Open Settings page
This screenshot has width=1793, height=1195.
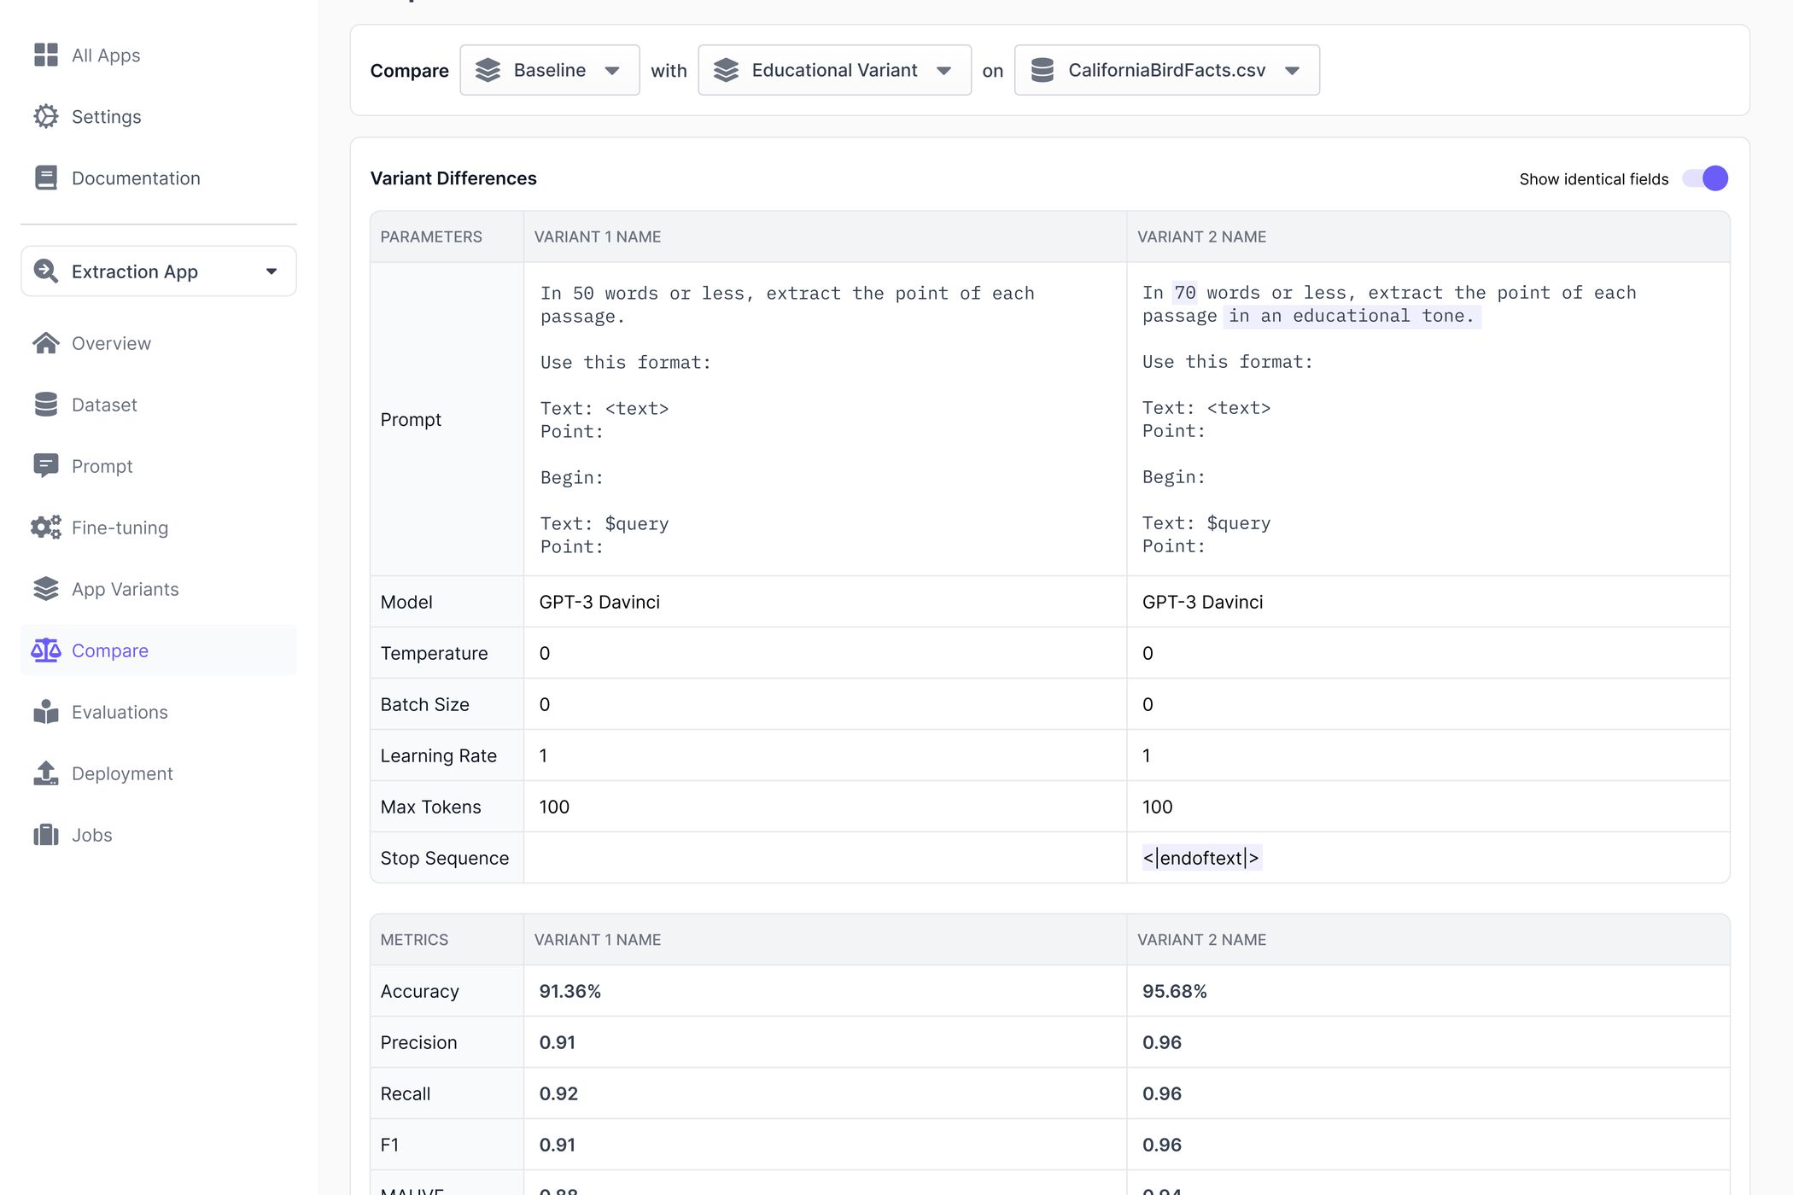(x=107, y=117)
